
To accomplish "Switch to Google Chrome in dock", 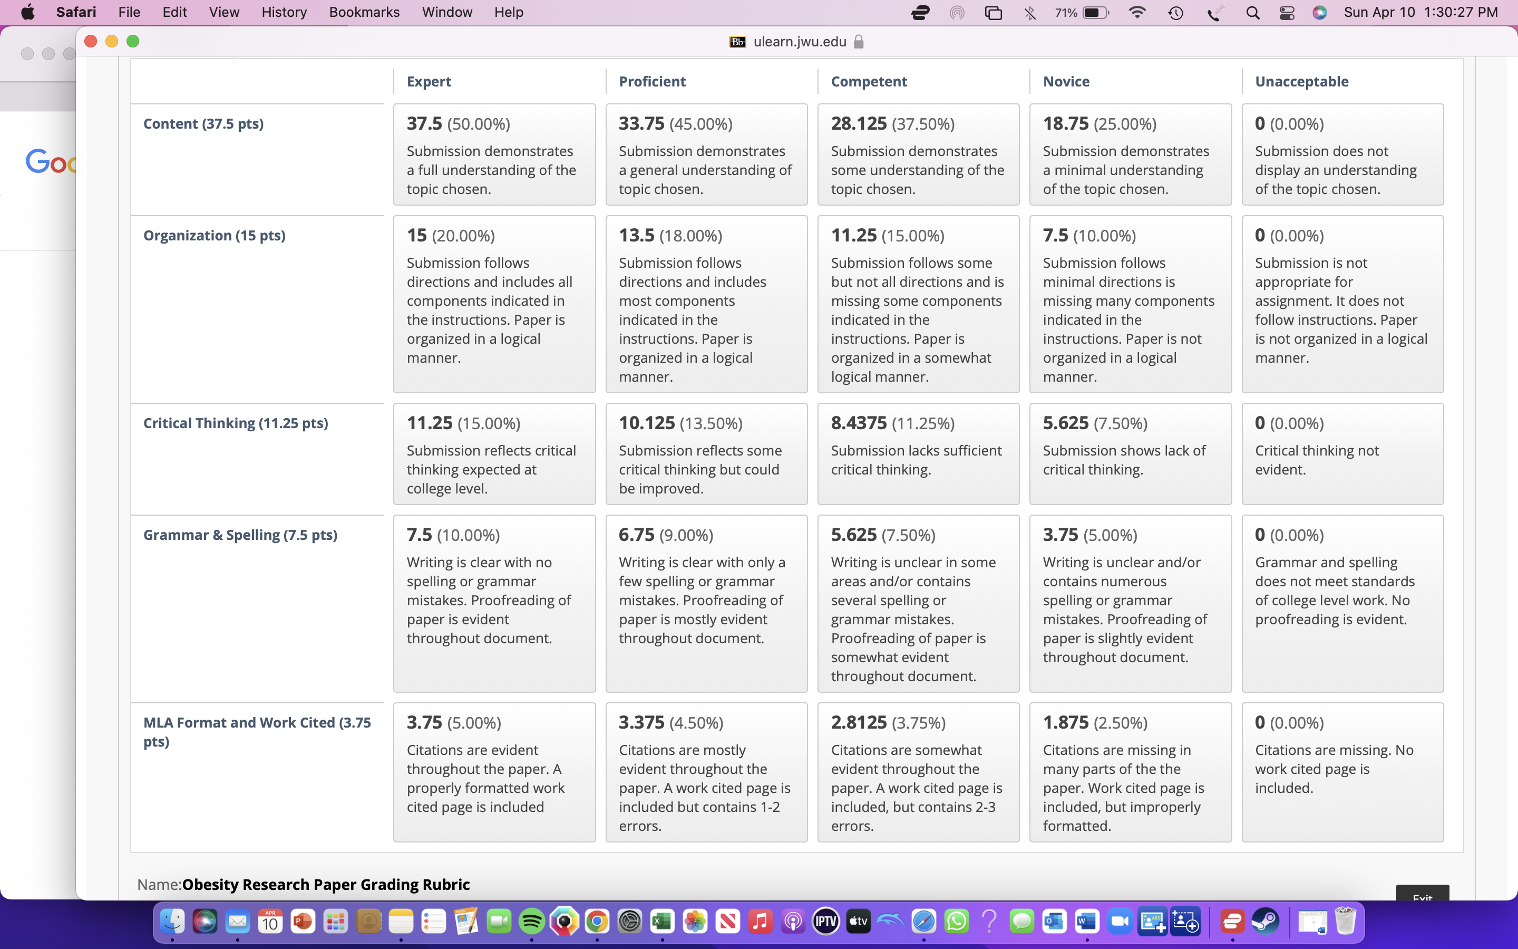I will 597,922.
